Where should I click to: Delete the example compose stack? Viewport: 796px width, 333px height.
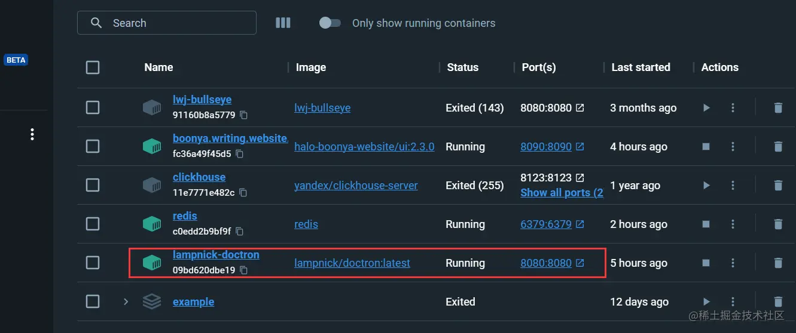(778, 302)
